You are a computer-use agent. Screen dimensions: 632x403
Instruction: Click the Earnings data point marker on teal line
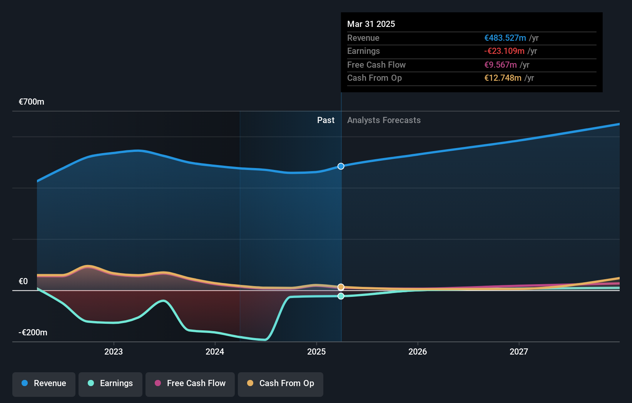[341, 296]
